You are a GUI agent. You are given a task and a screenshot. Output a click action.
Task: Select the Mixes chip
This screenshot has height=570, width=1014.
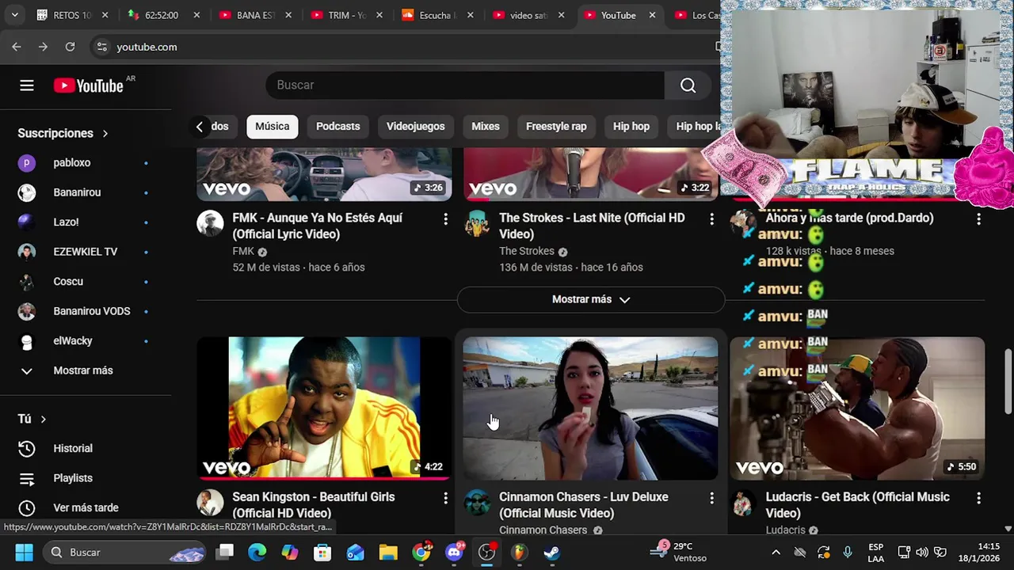486,127
